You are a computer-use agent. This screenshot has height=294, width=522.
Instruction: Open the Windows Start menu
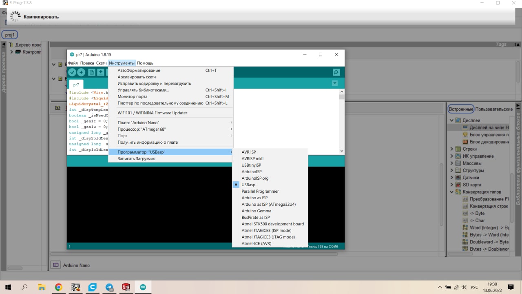(8, 287)
